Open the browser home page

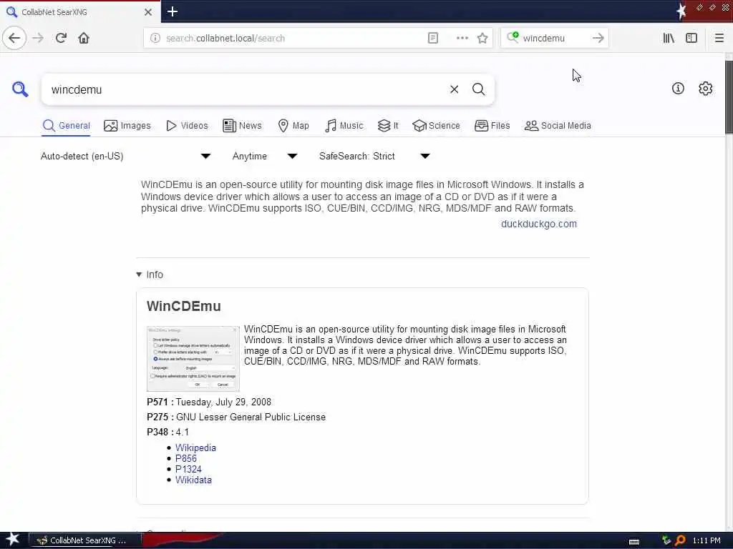pyautogui.click(x=84, y=38)
